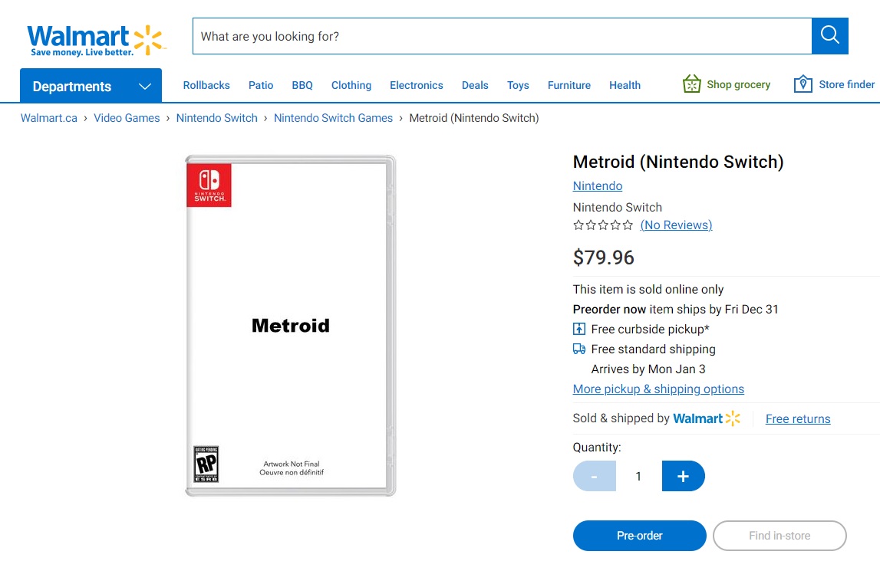This screenshot has width=880, height=561.
Task: Click the Free returns link
Action: tap(798, 419)
